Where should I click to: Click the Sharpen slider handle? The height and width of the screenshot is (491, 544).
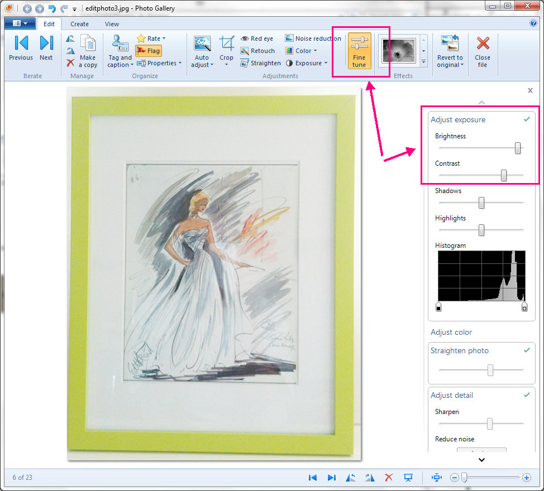489,423
